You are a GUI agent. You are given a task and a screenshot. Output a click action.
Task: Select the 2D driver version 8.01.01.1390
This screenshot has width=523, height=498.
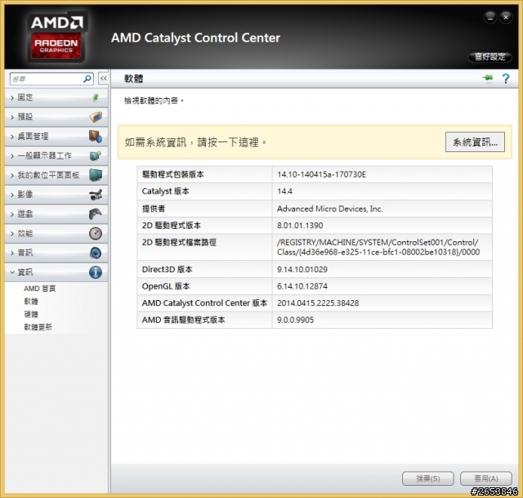coord(300,226)
